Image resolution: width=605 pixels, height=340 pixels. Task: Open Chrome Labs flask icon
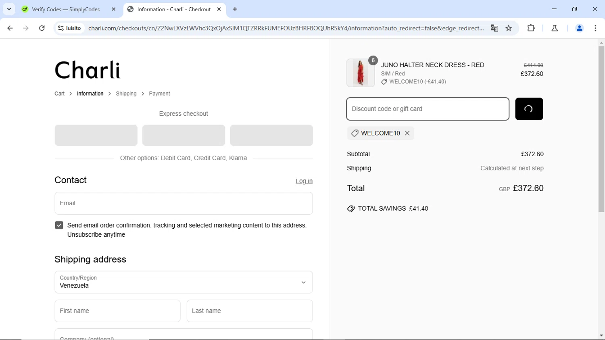(555, 28)
